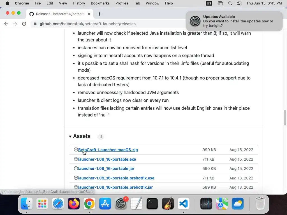Click the Updates Available notification
The width and height of the screenshot is (287, 215).
click(x=234, y=21)
